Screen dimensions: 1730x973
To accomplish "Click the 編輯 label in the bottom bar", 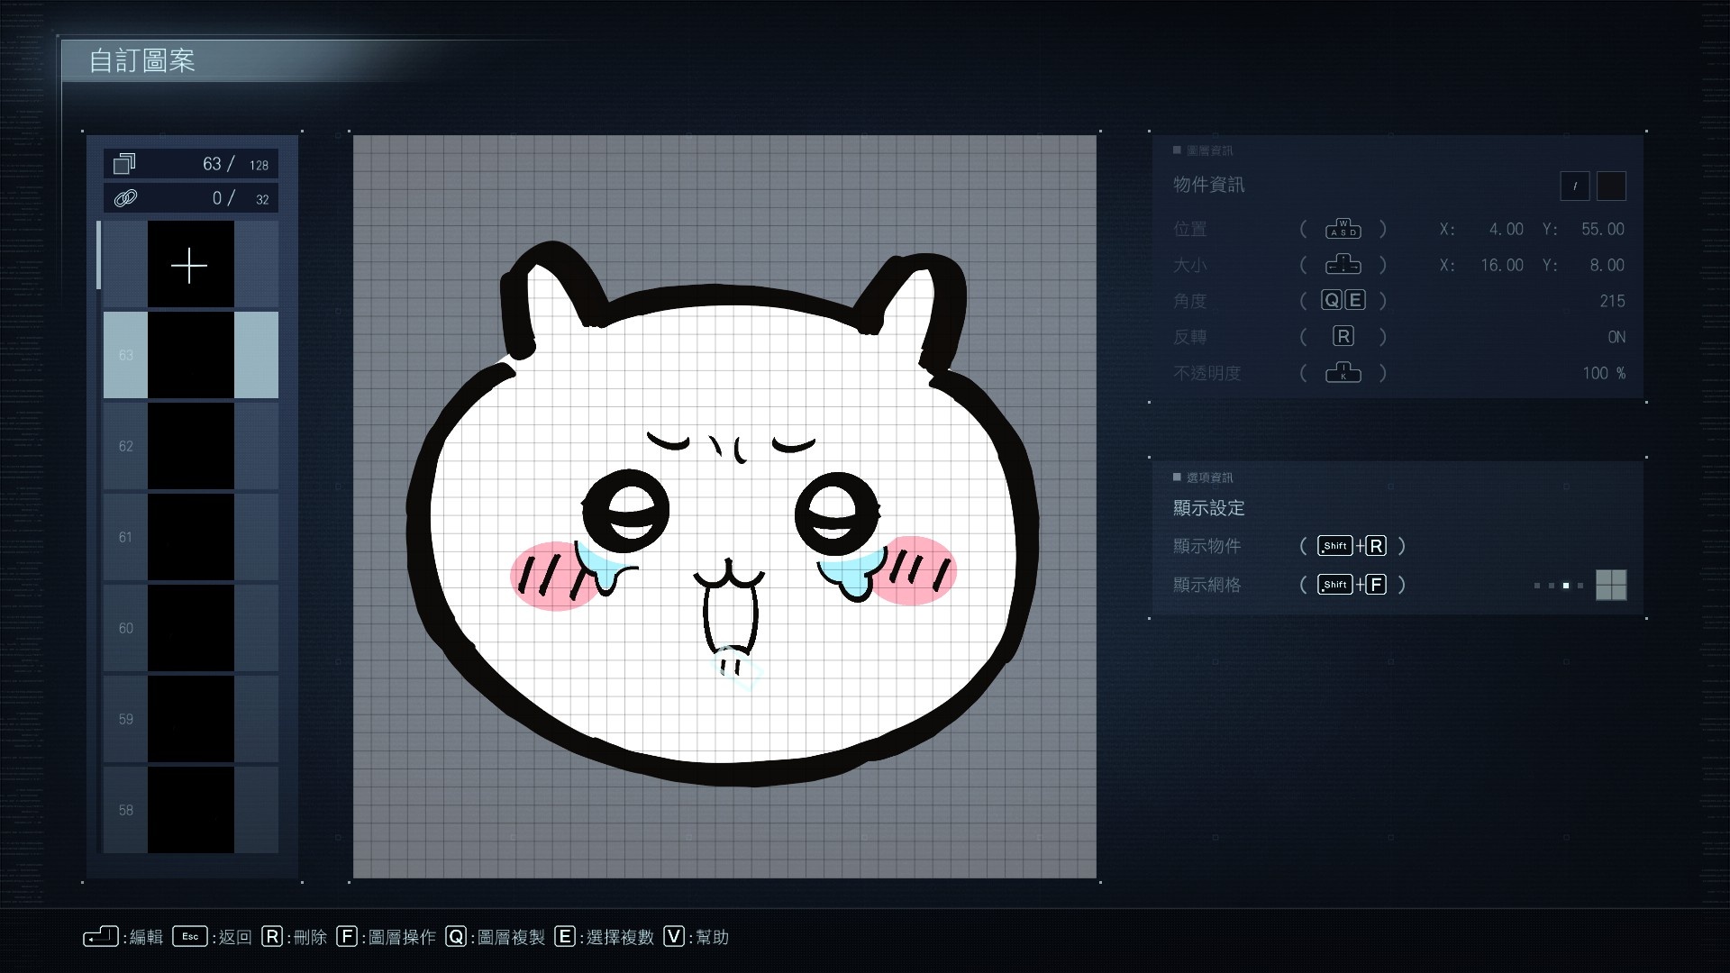I will [146, 937].
